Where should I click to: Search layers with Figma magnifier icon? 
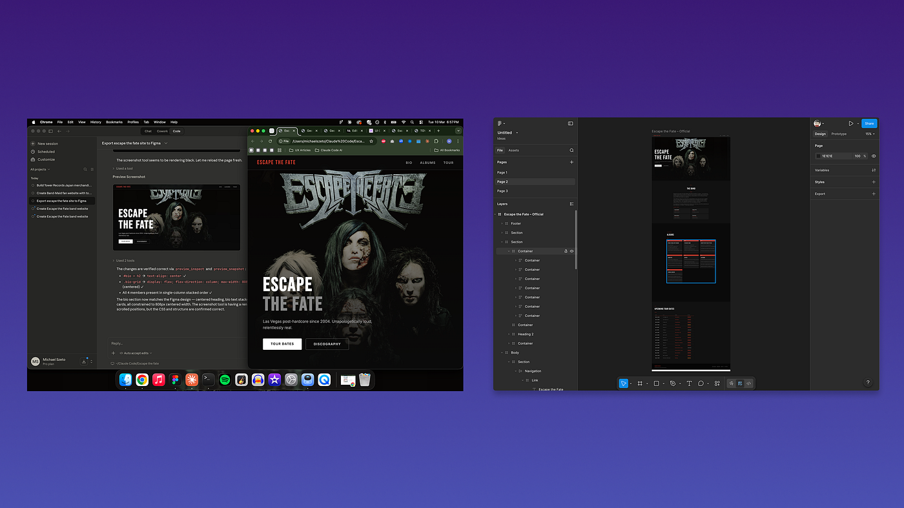click(571, 150)
